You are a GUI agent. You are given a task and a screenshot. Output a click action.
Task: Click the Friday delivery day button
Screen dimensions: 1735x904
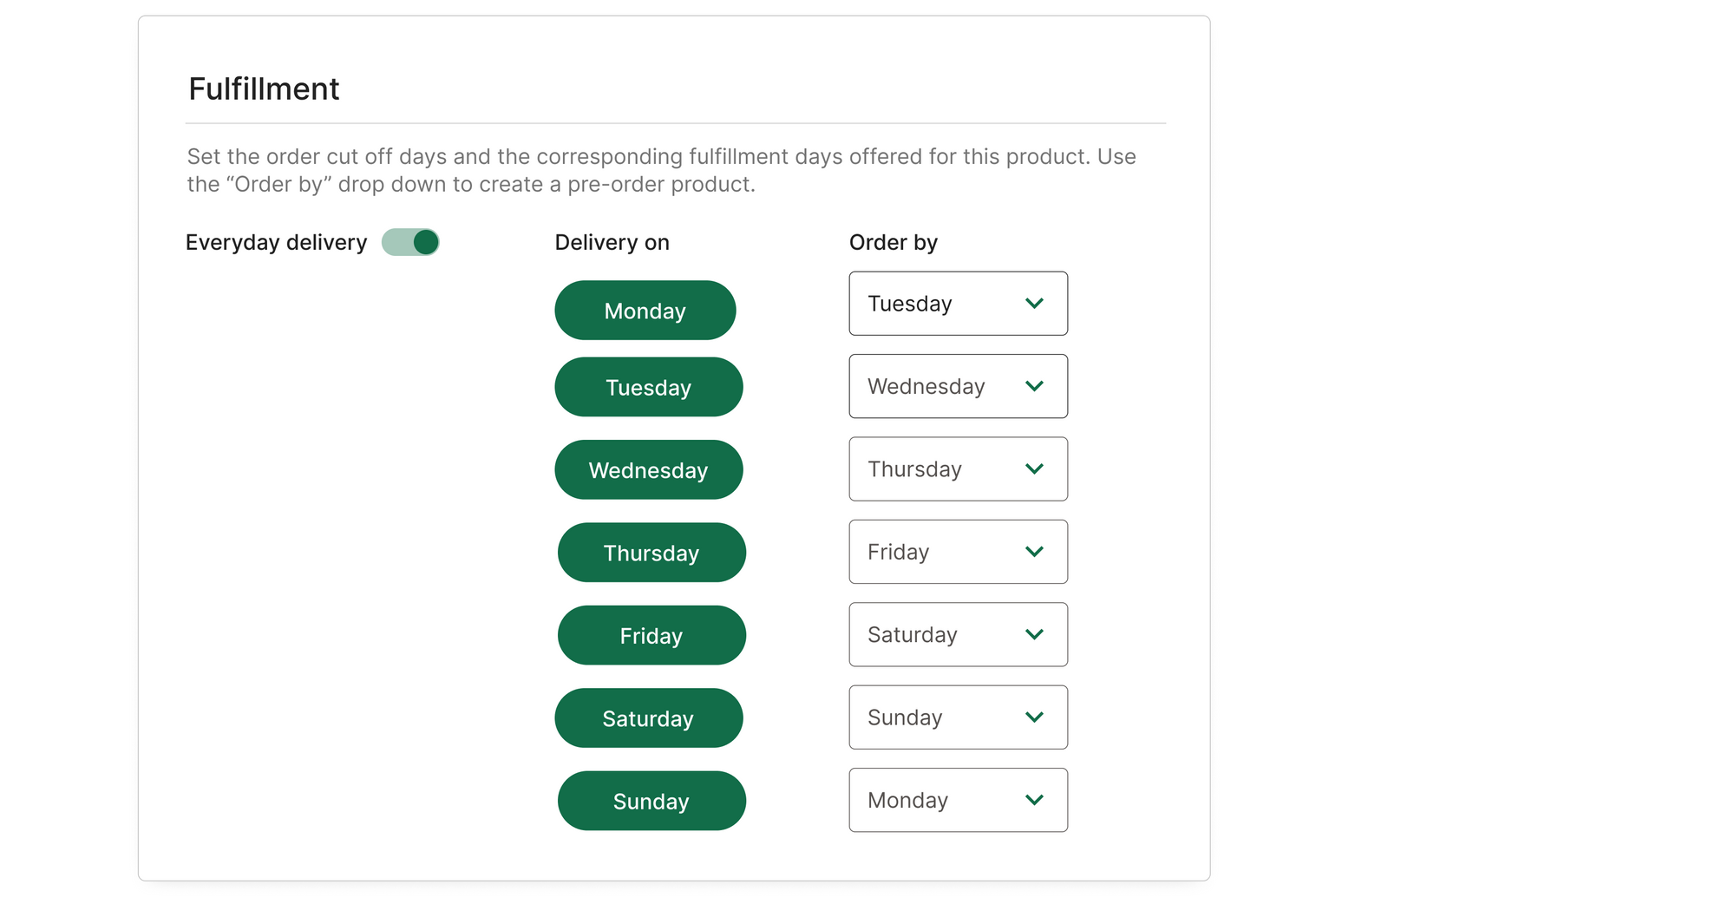coord(651,636)
